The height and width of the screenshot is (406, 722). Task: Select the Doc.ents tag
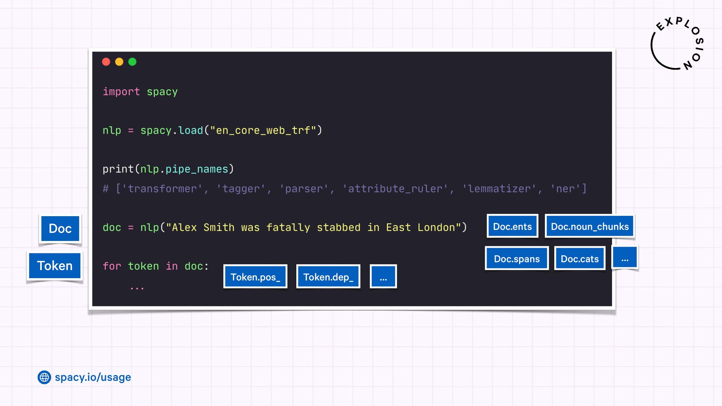(x=512, y=226)
